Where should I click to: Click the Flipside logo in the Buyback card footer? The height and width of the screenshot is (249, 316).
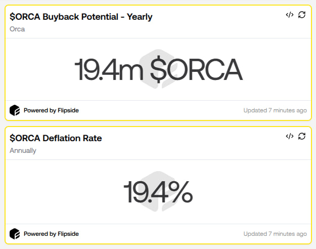15,110
